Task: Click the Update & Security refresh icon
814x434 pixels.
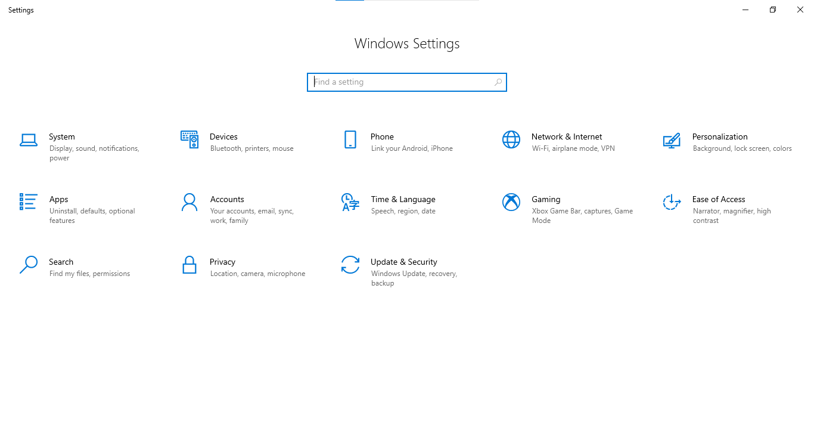Action: [350, 265]
